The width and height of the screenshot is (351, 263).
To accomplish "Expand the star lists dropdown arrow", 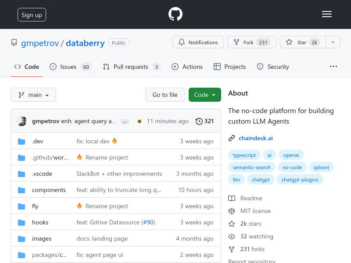I will pyautogui.click(x=333, y=42).
